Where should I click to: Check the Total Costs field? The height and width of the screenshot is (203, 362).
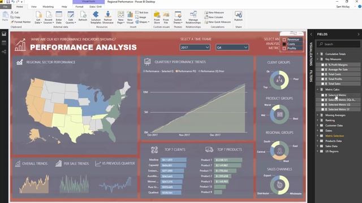click(322, 74)
